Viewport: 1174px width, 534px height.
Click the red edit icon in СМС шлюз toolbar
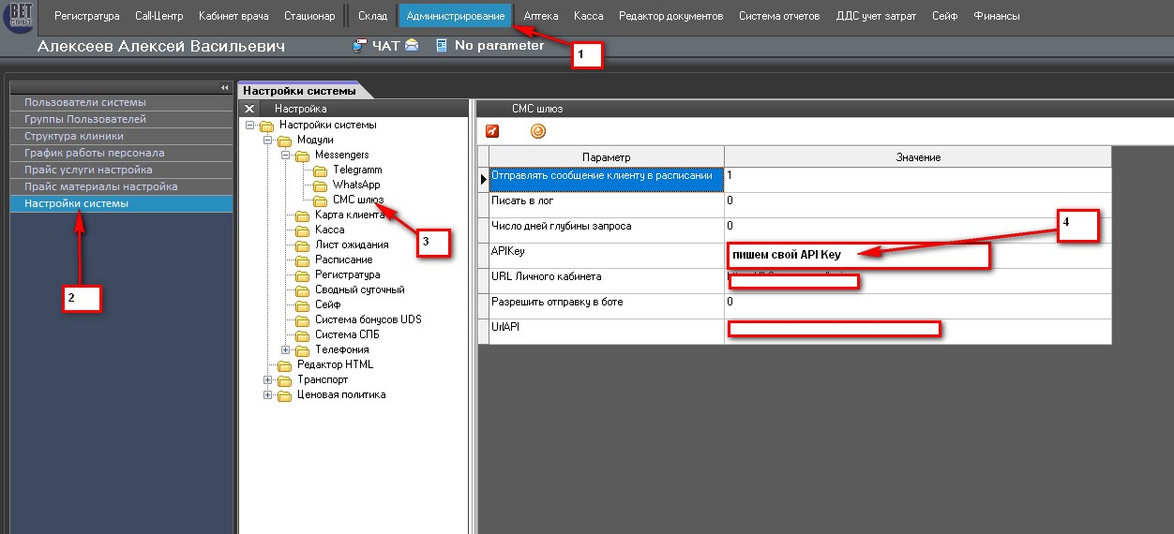tap(492, 131)
